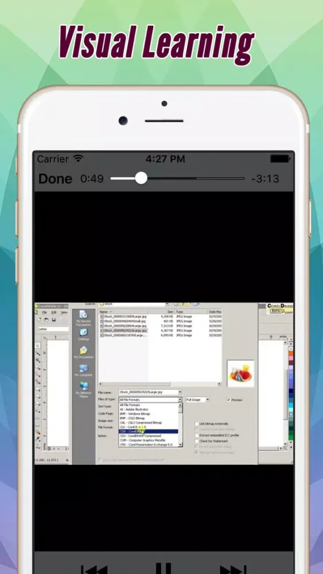The height and width of the screenshot is (574, 323).
Task: Choose highlighted CDR - CorelDRAW format
Action: pyautogui.click(x=149, y=432)
